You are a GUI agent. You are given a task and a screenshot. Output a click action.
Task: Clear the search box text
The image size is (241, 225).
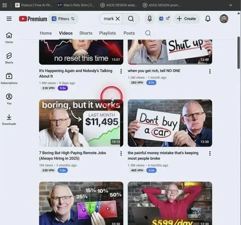pyautogui.click(x=118, y=19)
